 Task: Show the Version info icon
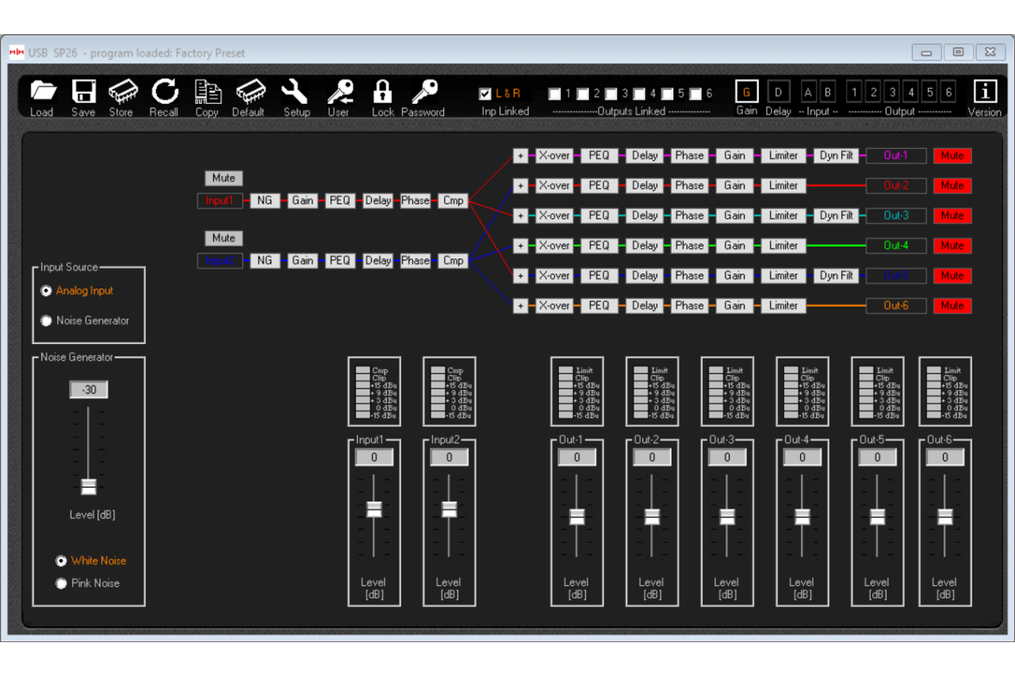pyautogui.click(x=985, y=92)
